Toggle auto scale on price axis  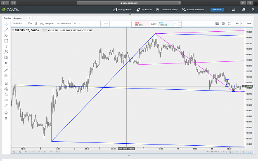point(237,152)
